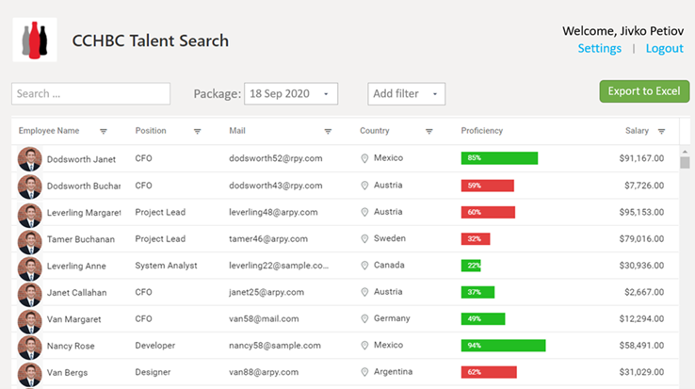Image resolution: width=695 pixels, height=389 pixels.
Task: Click the table vertical scrollbar thumb
Action: point(685,163)
